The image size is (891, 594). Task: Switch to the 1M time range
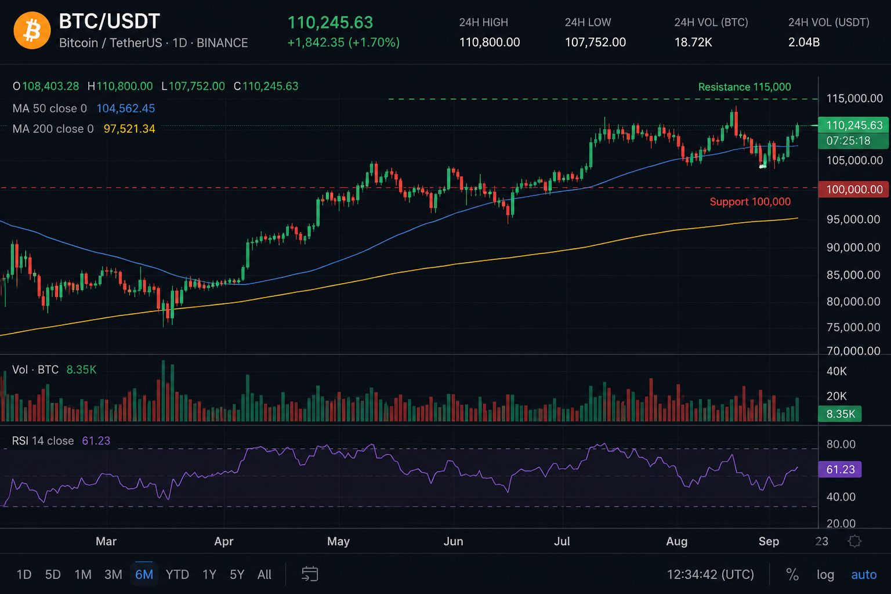point(83,574)
